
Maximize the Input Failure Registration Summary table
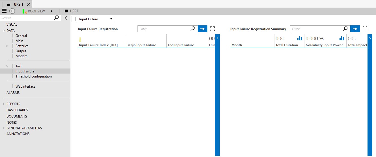(365, 29)
